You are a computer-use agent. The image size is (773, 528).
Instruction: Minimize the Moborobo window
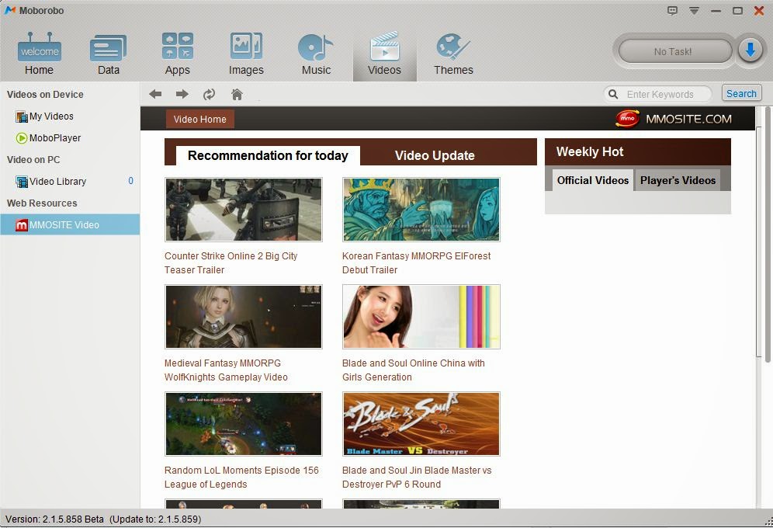coord(716,11)
